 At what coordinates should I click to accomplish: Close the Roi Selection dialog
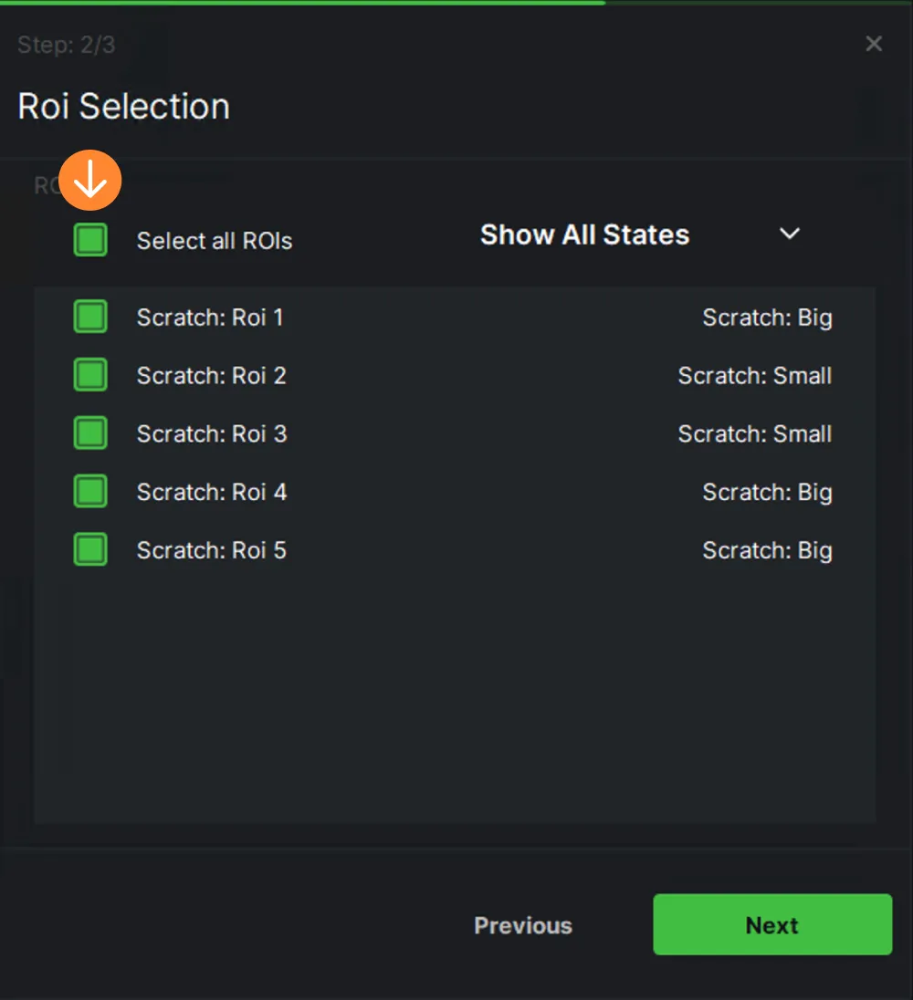click(x=874, y=44)
